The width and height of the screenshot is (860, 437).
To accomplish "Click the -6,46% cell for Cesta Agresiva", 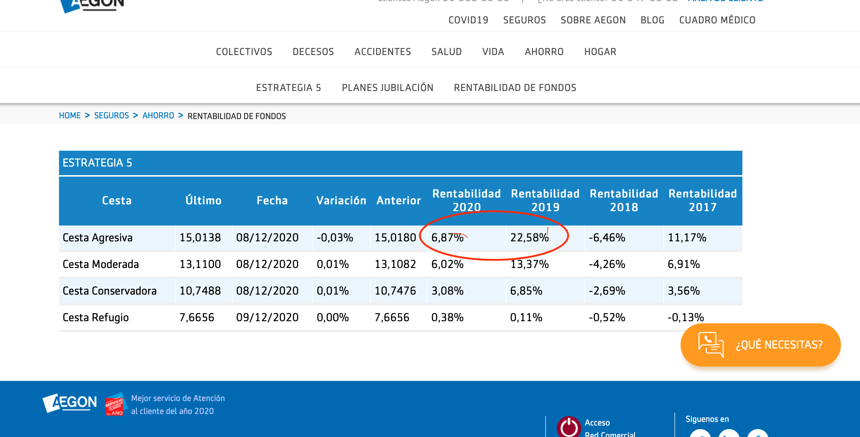I will [x=607, y=238].
